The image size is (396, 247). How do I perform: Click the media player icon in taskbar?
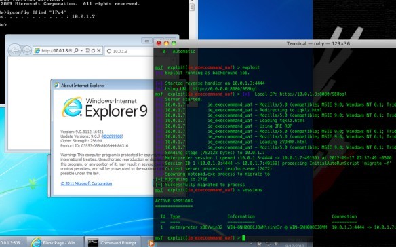click(151, 243)
